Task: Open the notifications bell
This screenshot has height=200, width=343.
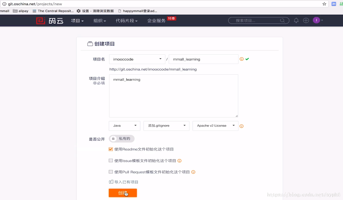Action: tap(296, 20)
